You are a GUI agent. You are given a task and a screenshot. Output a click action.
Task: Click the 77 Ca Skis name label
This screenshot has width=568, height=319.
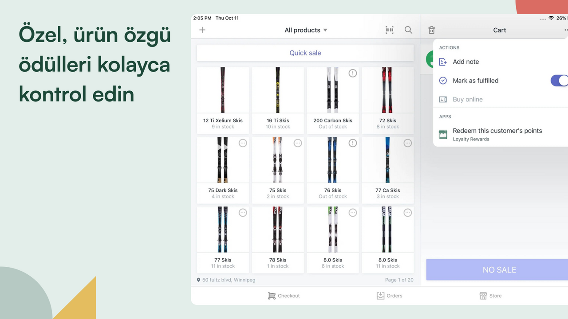pyautogui.click(x=388, y=191)
